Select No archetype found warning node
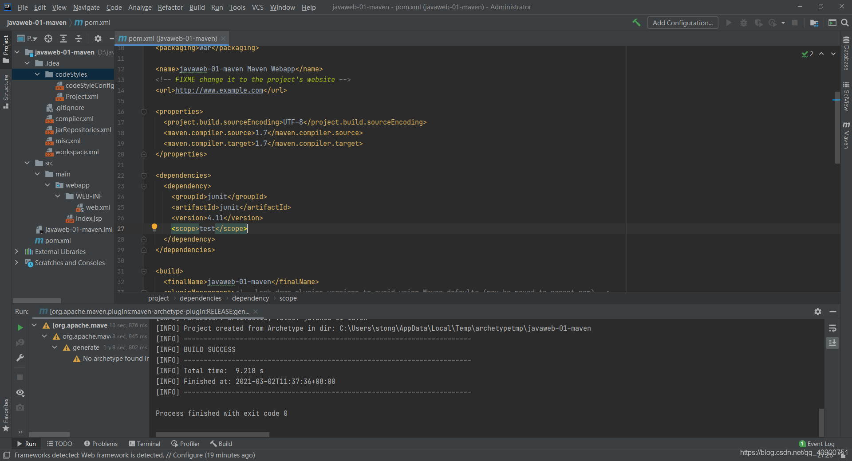This screenshot has height=461, width=852. click(x=111, y=359)
